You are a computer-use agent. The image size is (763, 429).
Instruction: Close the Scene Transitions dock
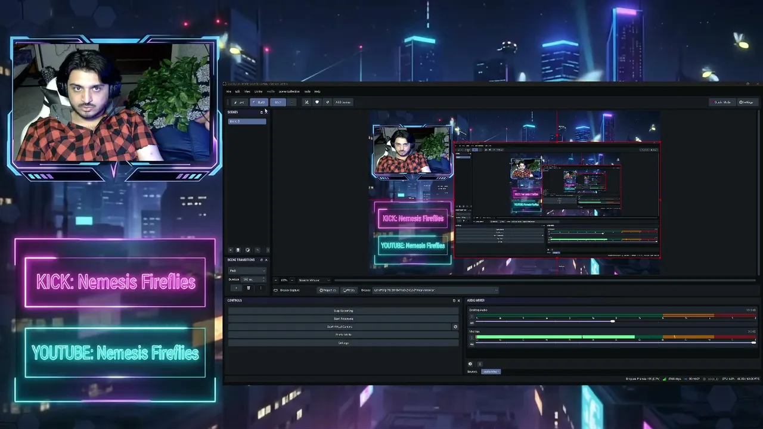point(266,260)
